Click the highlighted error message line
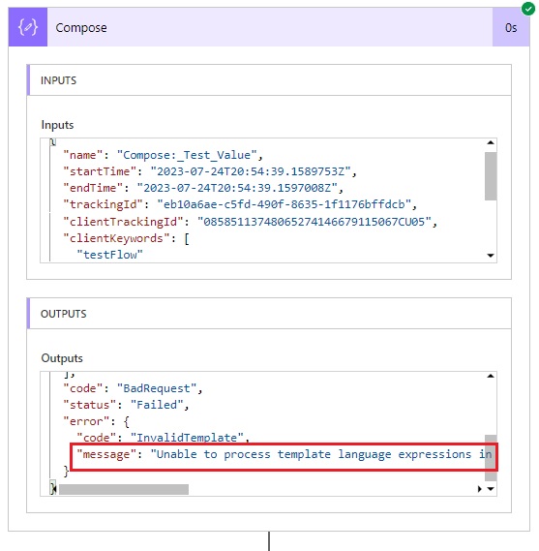 coord(284,456)
